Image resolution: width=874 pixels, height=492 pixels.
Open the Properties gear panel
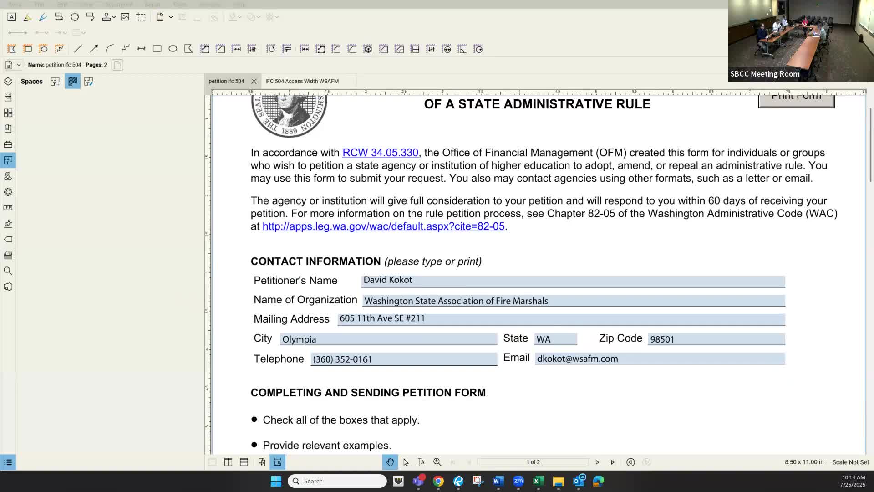(x=8, y=192)
